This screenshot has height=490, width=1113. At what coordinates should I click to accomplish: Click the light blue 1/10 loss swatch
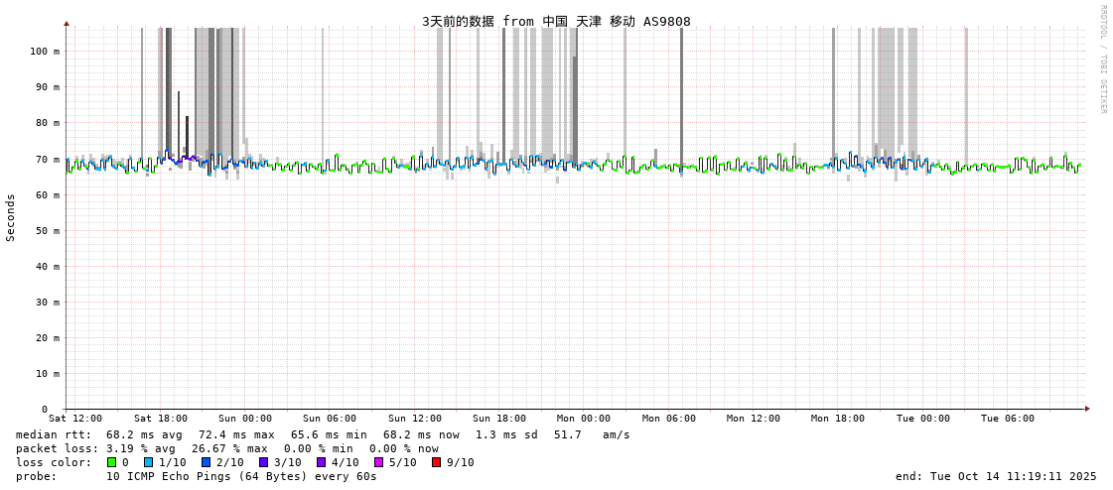[x=149, y=462]
